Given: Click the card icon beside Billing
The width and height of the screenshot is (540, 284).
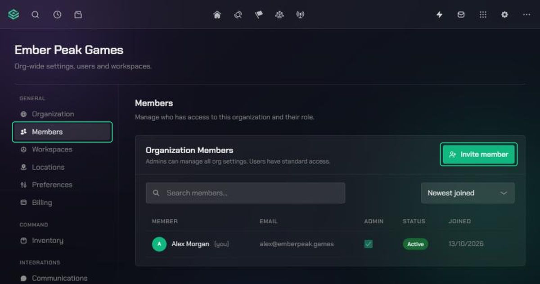Looking at the screenshot, I should pyautogui.click(x=24, y=203).
